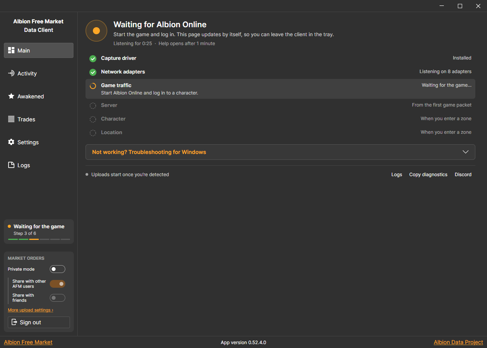Click the Location row label
The image size is (487, 348).
(112, 132)
